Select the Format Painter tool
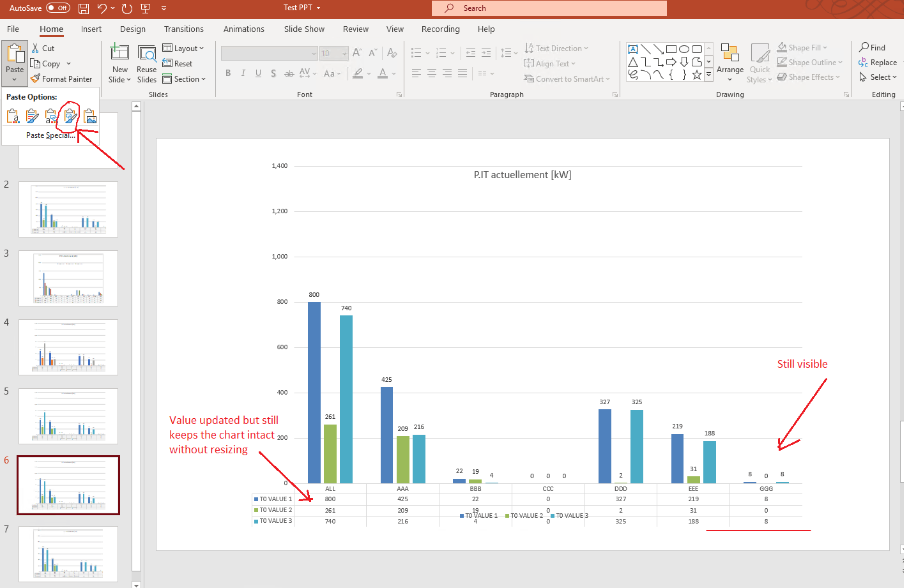This screenshot has height=588, width=909. tap(61, 79)
